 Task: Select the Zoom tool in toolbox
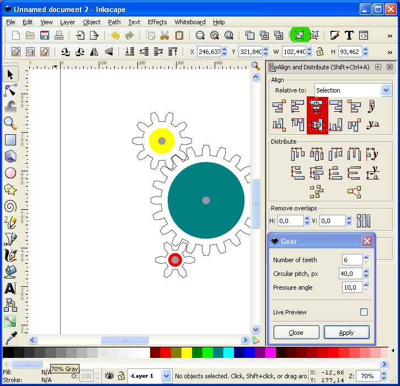10,123
